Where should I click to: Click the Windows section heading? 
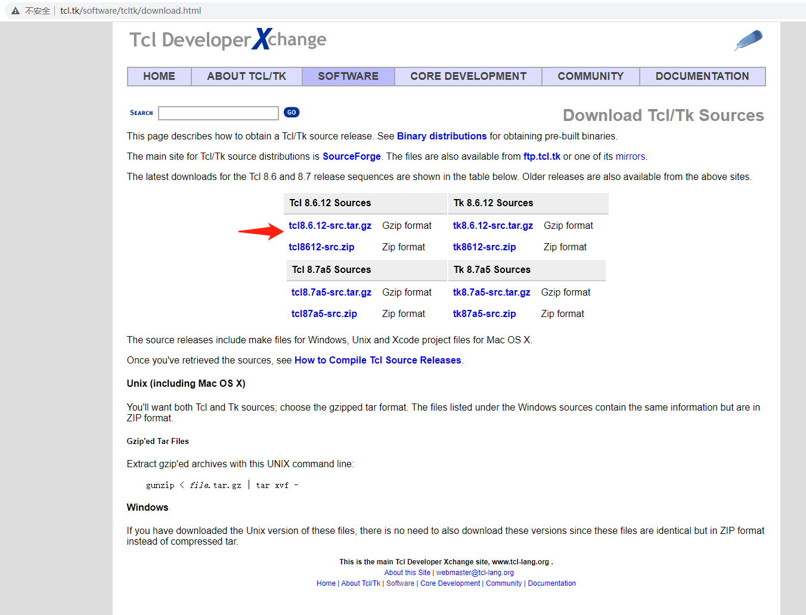pyautogui.click(x=148, y=507)
